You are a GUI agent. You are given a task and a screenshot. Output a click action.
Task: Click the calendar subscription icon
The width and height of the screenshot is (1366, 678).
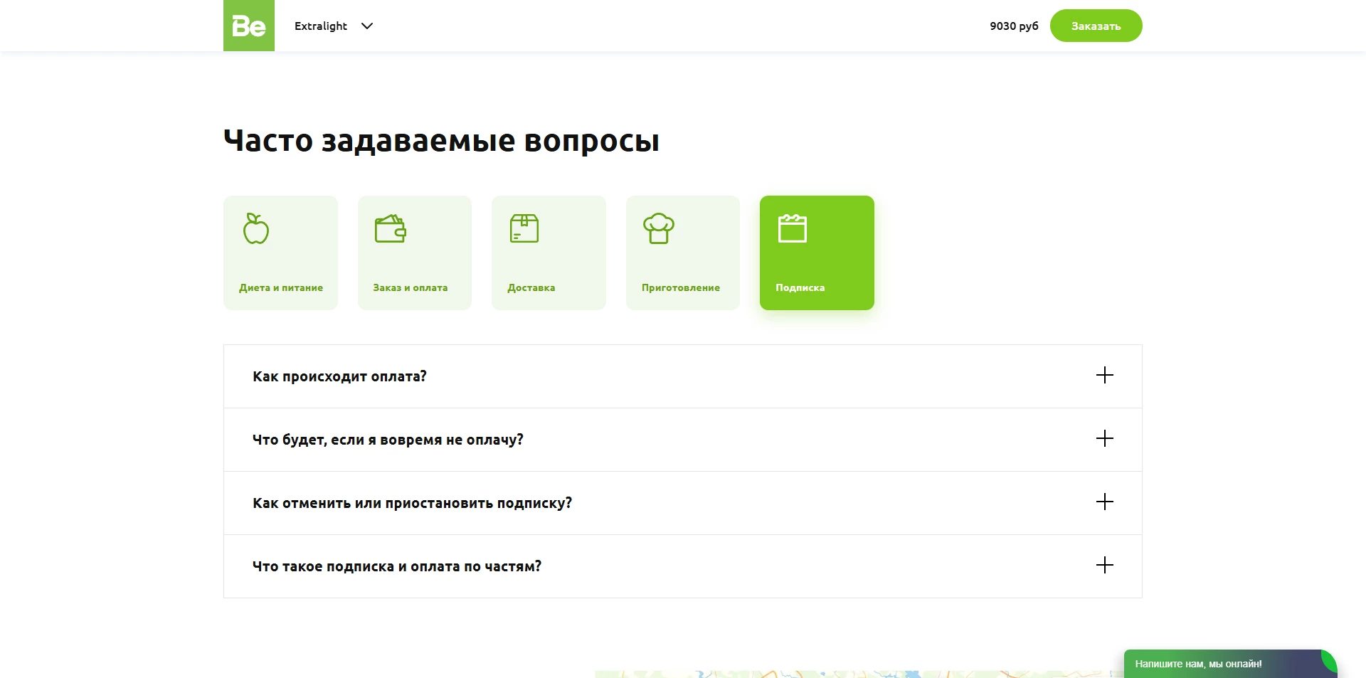pyautogui.click(x=793, y=228)
